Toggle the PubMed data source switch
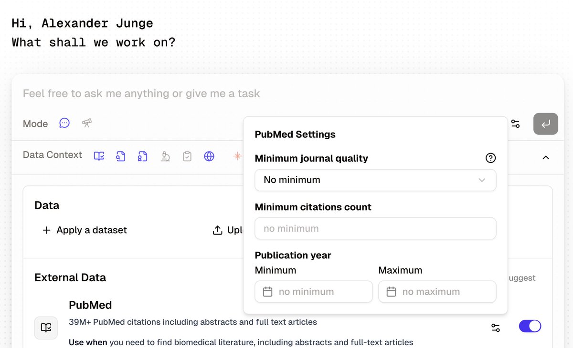Image resolution: width=573 pixels, height=348 pixels. (x=530, y=326)
